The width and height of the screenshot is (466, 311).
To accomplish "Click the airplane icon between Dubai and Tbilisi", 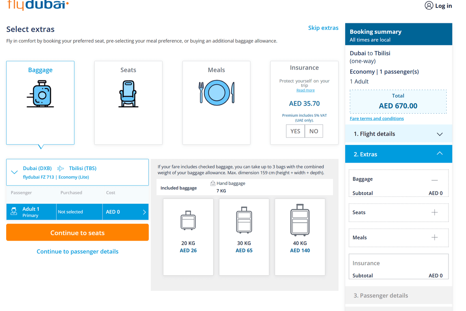I will (61, 168).
